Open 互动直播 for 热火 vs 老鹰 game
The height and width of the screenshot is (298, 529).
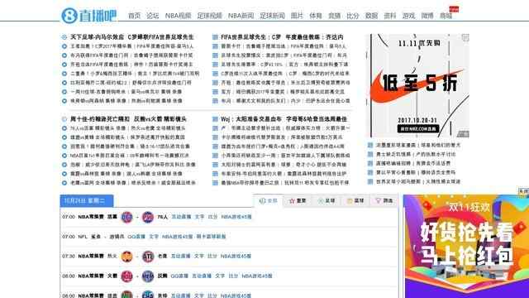[181, 257]
